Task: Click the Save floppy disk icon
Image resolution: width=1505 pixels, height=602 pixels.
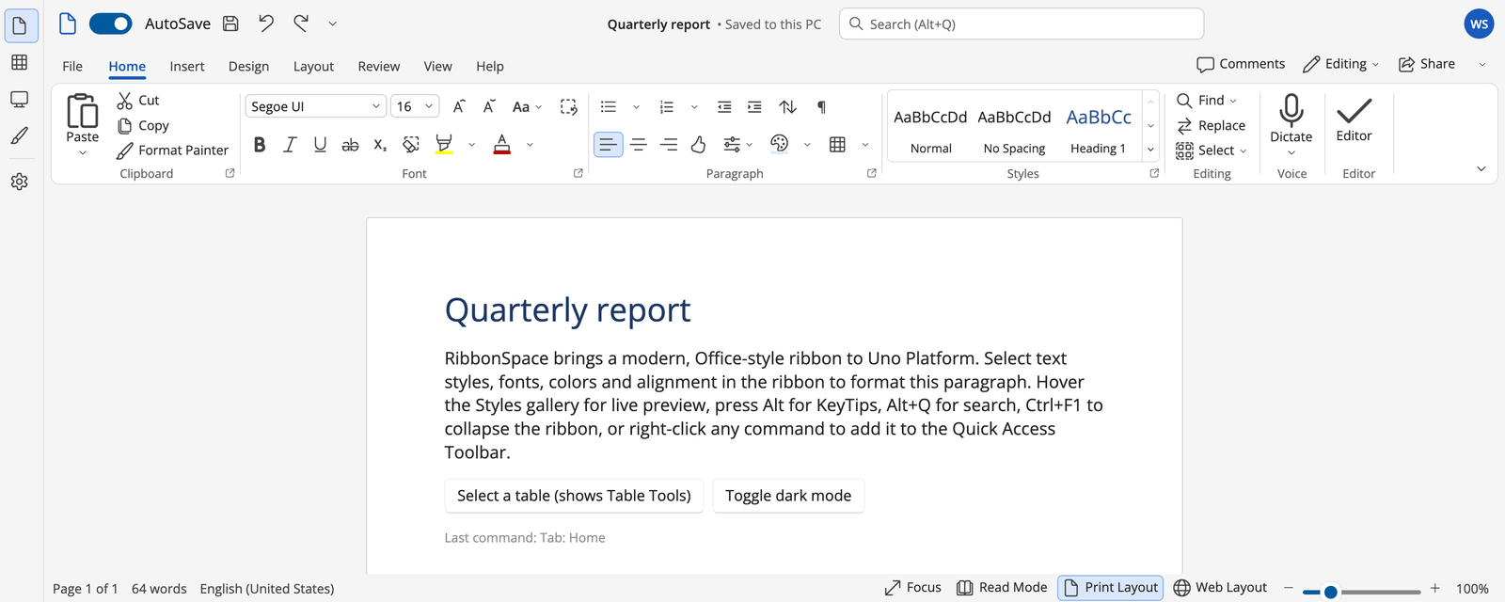Action: point(230,24)
